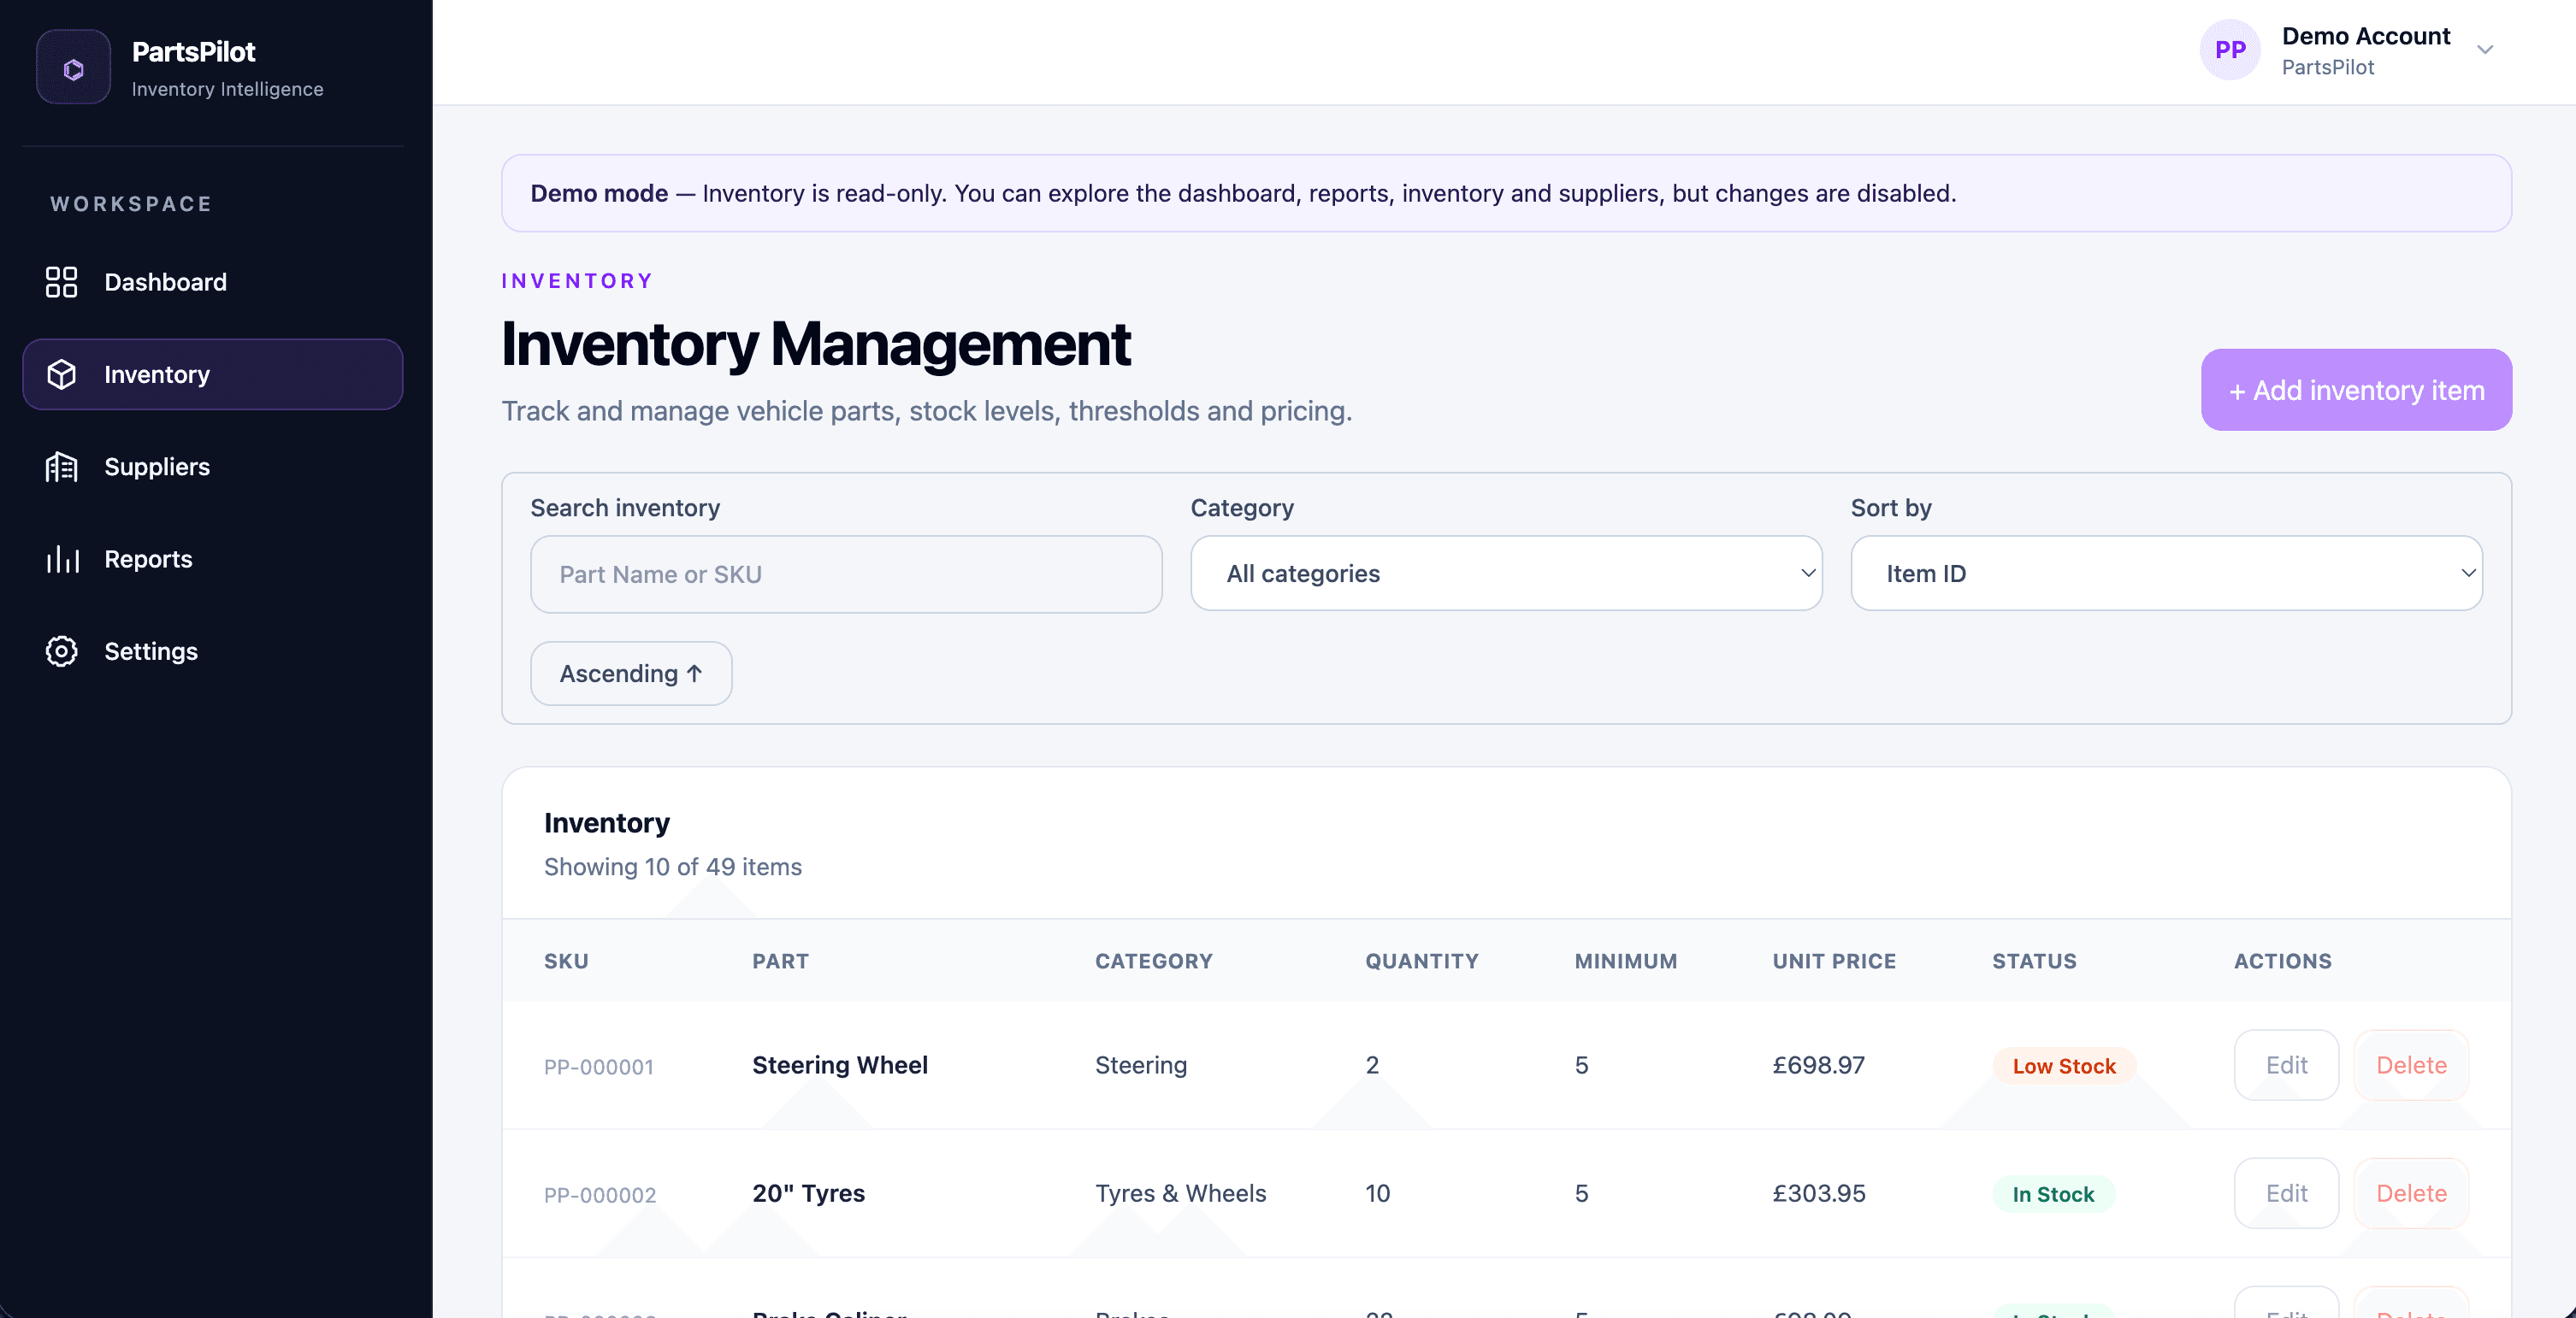Edit the Steering Wheel item
Image resolution: width=2576 pixels, height=1318 pixels.
2286,1065
